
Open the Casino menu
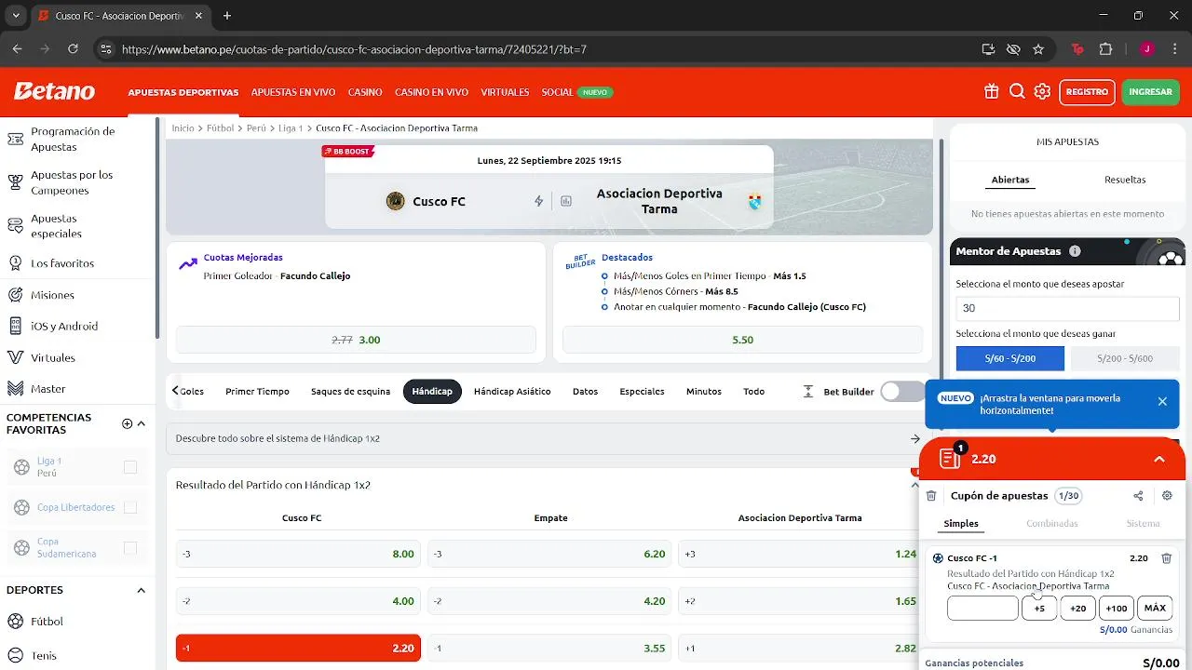point(365,92)
